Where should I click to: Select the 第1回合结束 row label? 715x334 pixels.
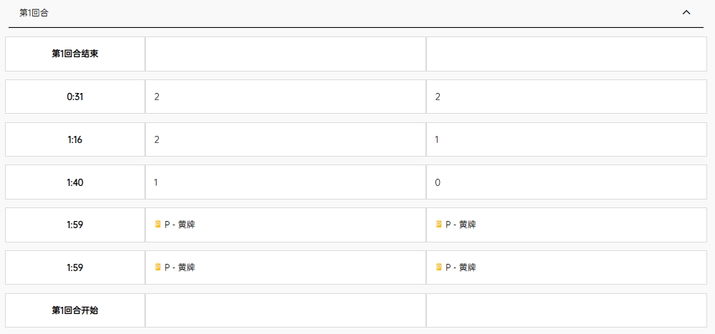pos(75,54)
